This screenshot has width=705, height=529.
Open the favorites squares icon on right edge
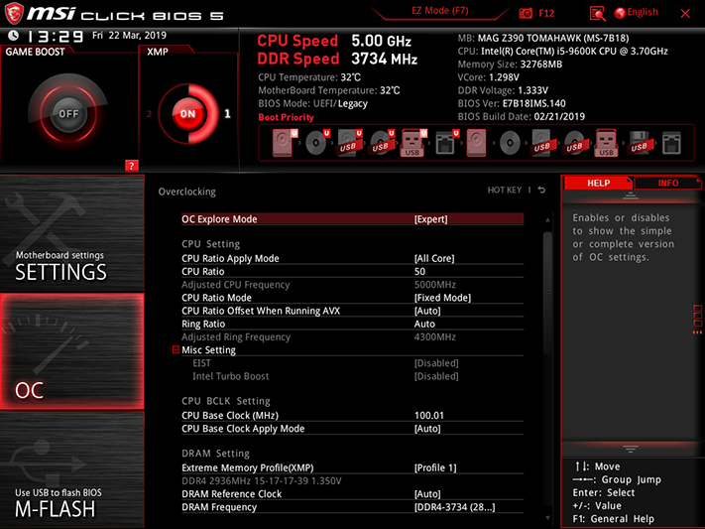point(697,316)
